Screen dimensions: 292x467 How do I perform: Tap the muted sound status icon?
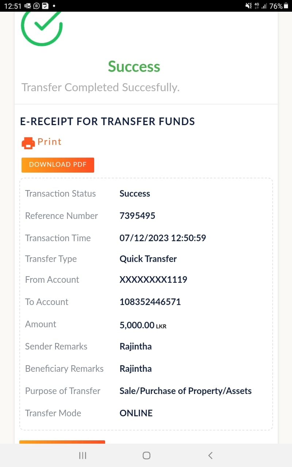pos(249,6)
